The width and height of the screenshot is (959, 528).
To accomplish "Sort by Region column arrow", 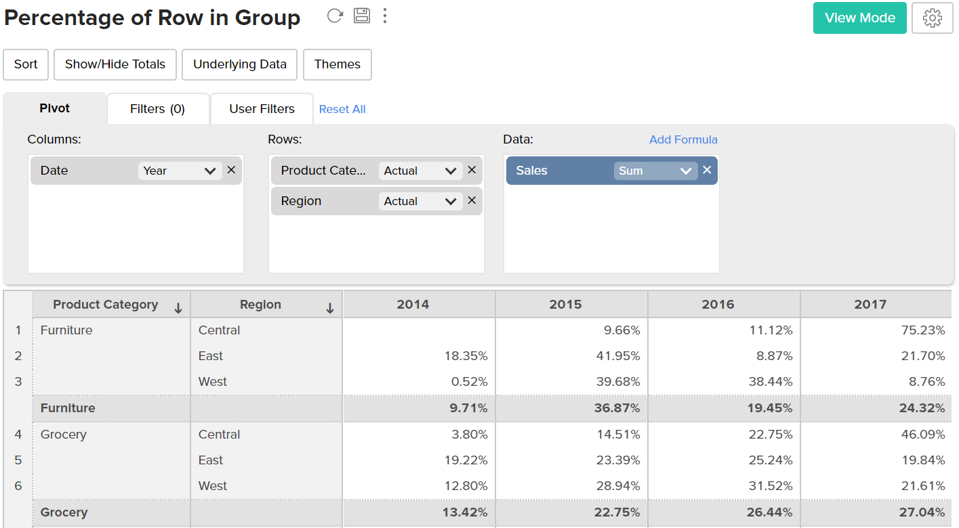I will [x=330, y=309].
